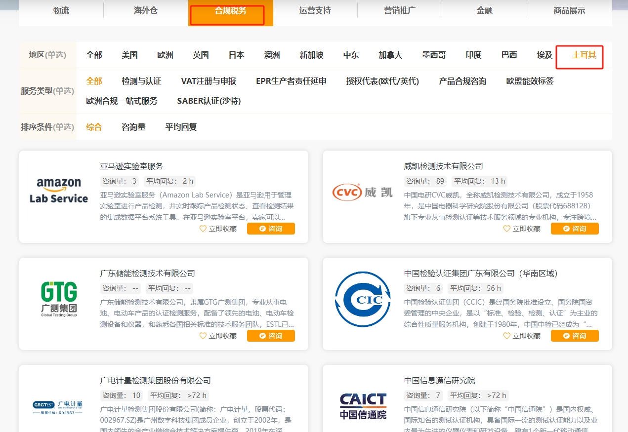Open the 广电计量检测集团股份有限公司 listing title

155,380
